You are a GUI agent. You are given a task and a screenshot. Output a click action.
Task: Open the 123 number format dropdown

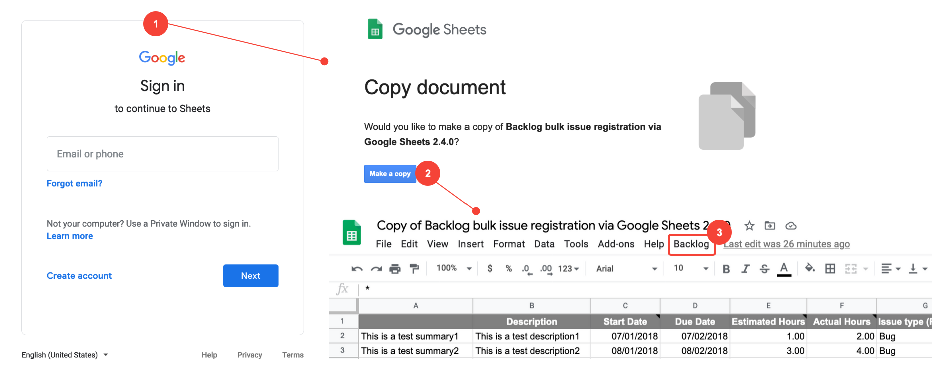[568, 269]
